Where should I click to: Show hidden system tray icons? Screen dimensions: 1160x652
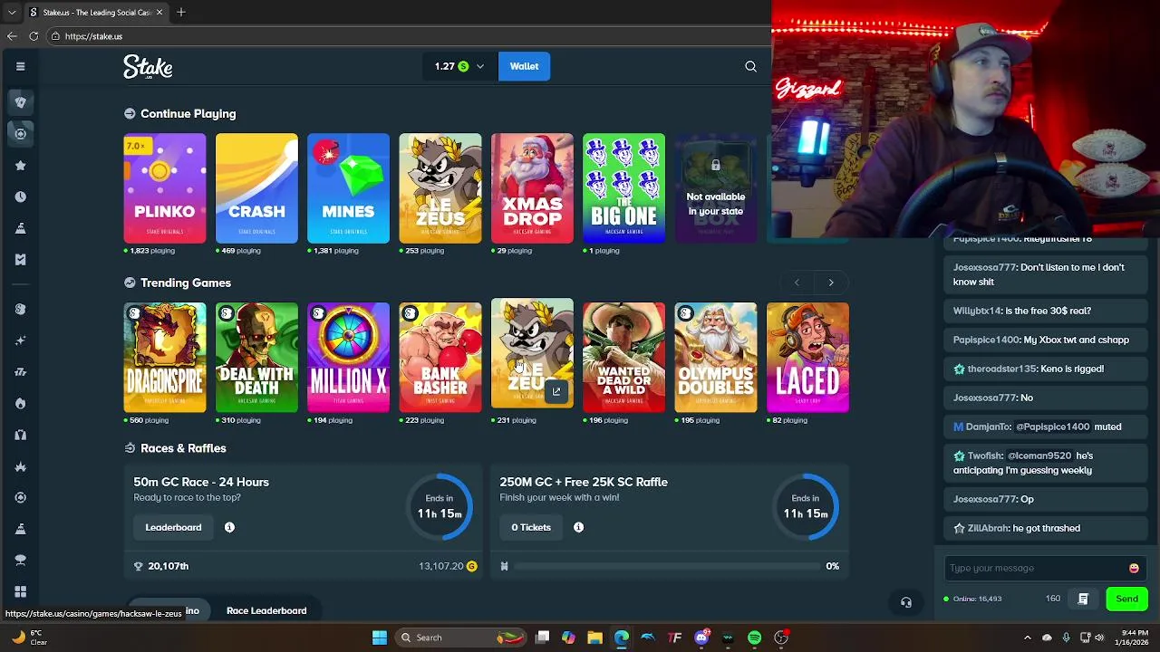(x=1027, y=638)
